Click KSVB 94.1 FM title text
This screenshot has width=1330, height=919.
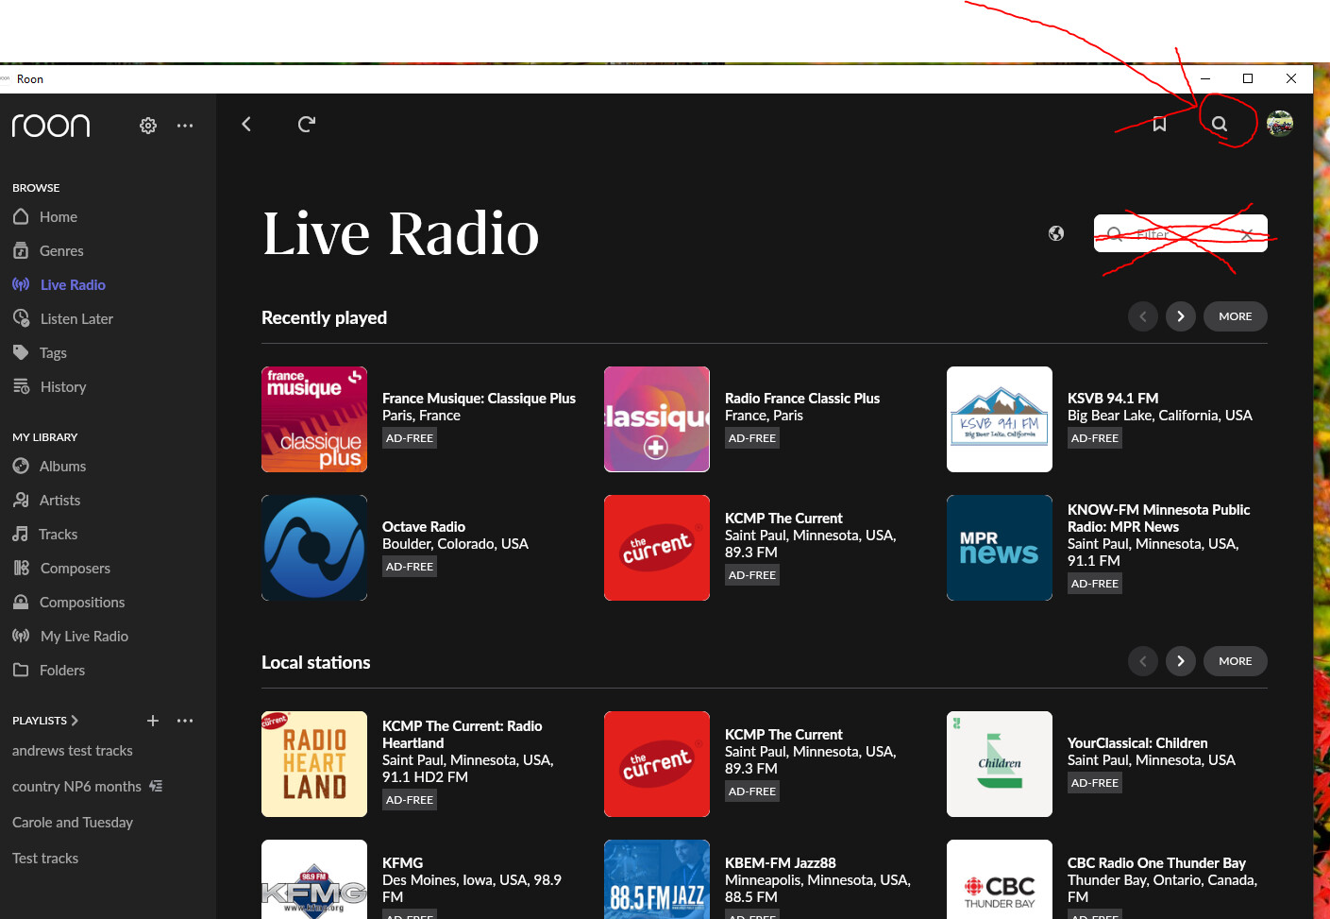1113,399
